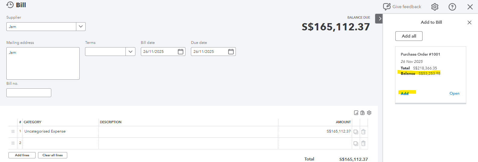Image resolution: width=478 pixels, height=162 pixels.
Task: Expand the Supplier dropdown arrow
Action: pos(81,26)
